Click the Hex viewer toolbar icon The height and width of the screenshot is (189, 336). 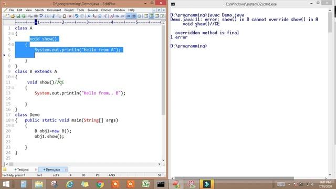(x=118, y=16)
